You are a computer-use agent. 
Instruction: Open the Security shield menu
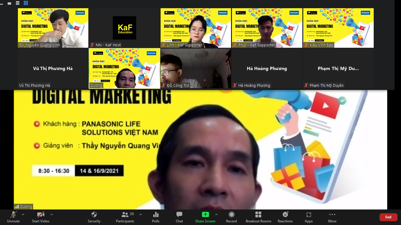[94, 217]
